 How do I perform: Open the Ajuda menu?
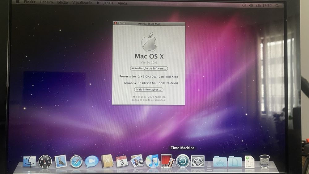[x=122, y=3]
